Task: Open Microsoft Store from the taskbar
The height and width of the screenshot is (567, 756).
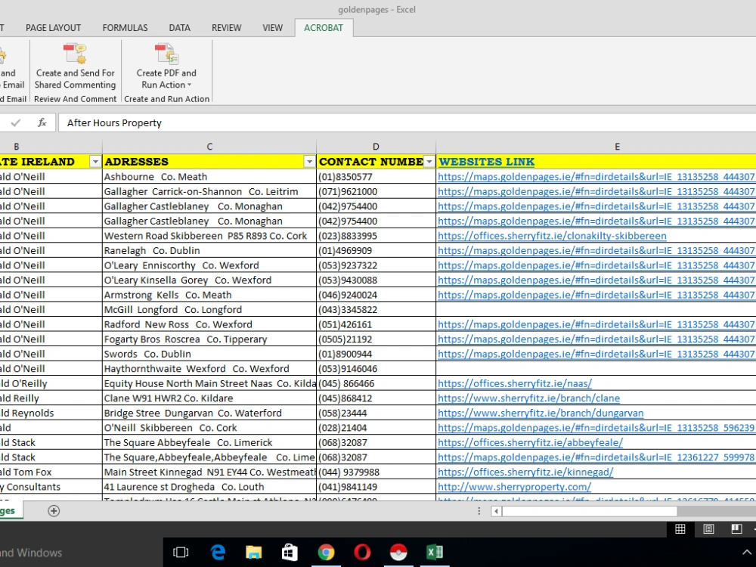Action: (x=290, y=552)
